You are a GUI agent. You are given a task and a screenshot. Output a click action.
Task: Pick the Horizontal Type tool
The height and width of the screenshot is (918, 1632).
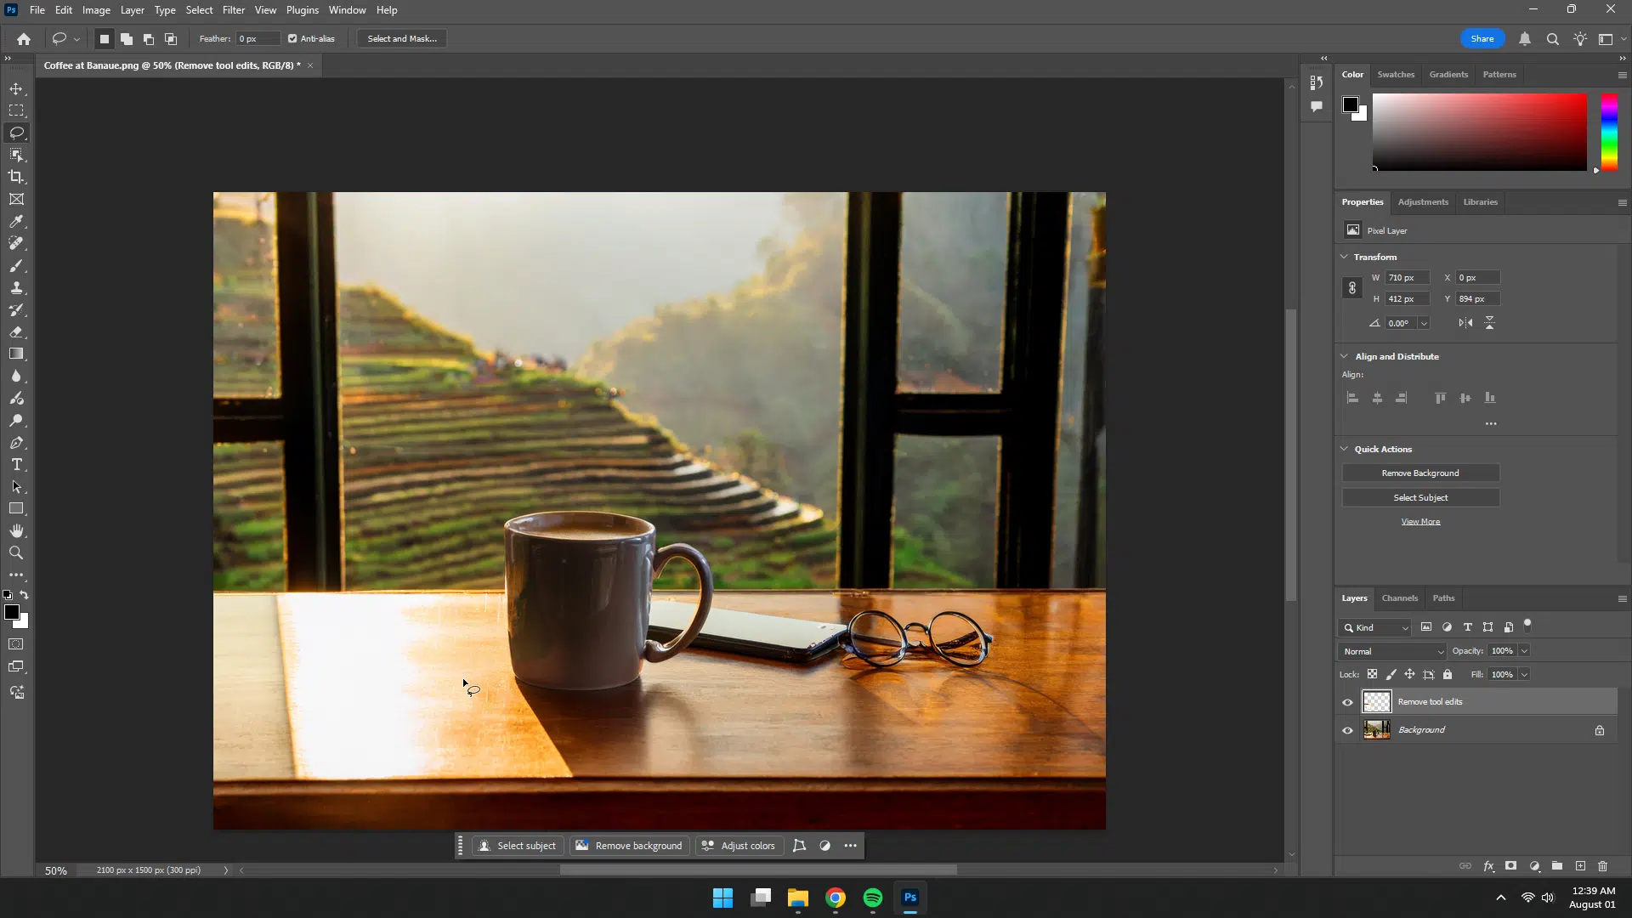tap(16, 464)
